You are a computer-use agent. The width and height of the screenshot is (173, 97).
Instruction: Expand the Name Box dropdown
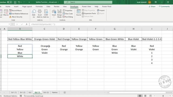click(9, 24)
